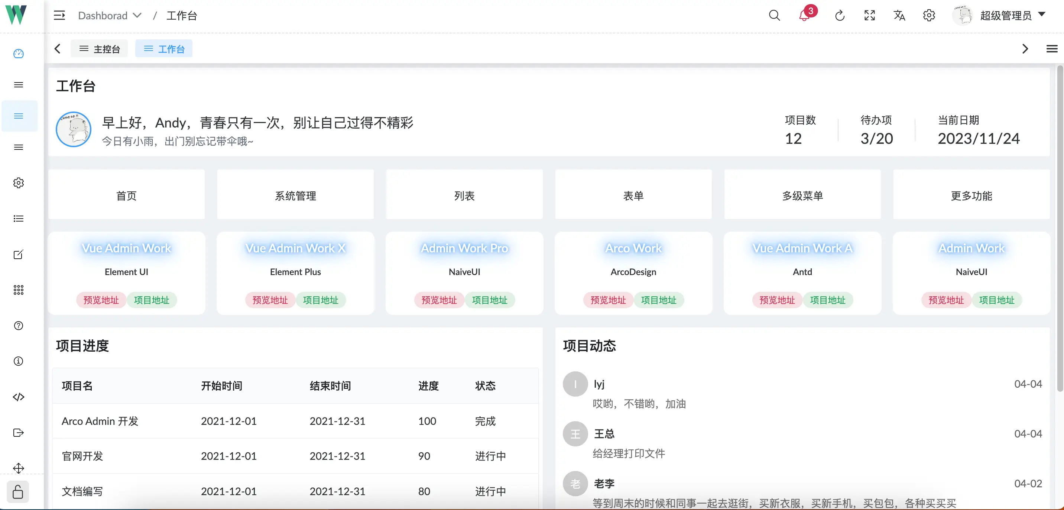
Task: Click 项目地址 under Arco Work
Action: (658, 300)
